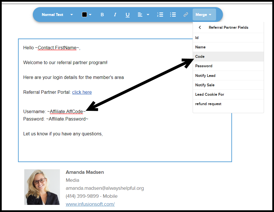
Task: Click the 'Let us know if you have any questions,' line
Action: [63, 134]
